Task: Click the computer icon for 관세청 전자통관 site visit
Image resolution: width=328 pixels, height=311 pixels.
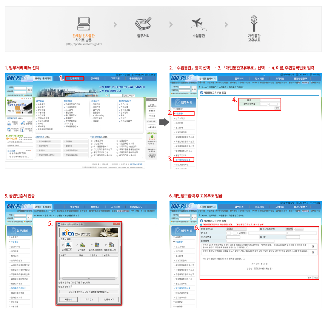Action: (83, 24)
